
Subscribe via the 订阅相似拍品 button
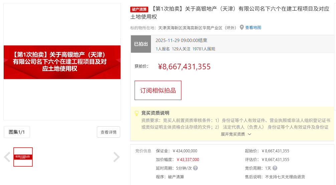pos(158,90)
